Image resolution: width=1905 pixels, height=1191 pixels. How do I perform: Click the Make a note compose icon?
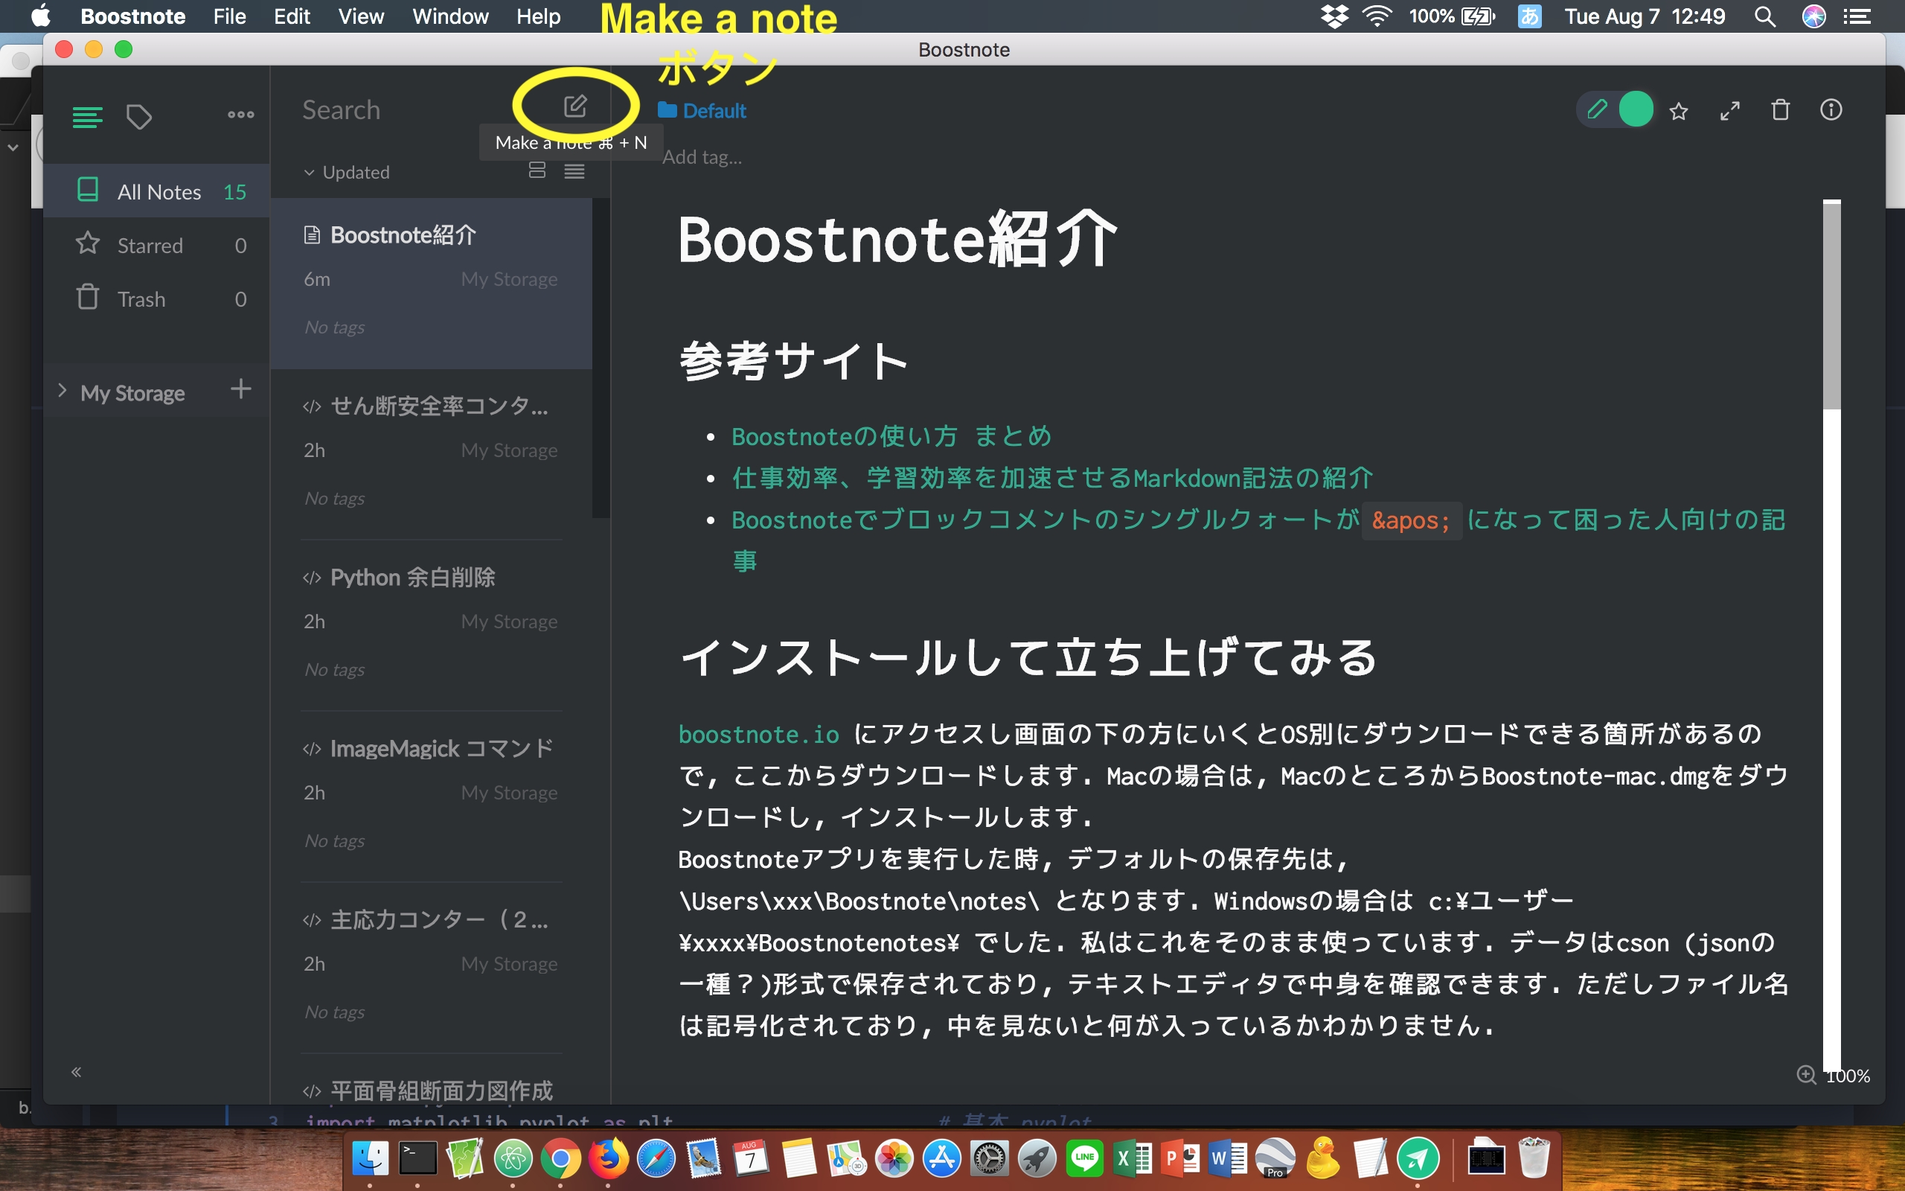tap(575, 106)
